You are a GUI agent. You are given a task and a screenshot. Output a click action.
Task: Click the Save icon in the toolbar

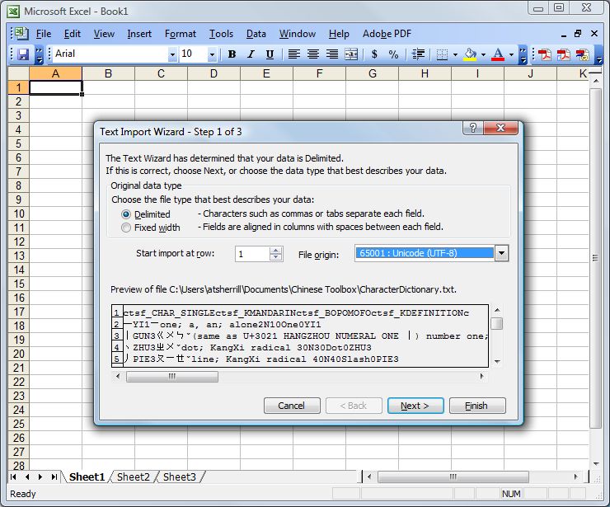23,54
